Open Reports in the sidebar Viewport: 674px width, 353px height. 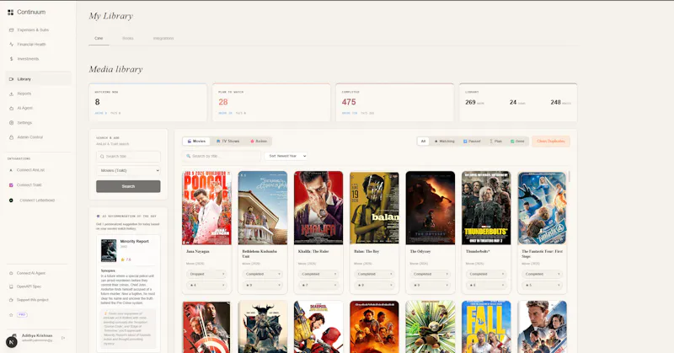[x=24, y=94]
